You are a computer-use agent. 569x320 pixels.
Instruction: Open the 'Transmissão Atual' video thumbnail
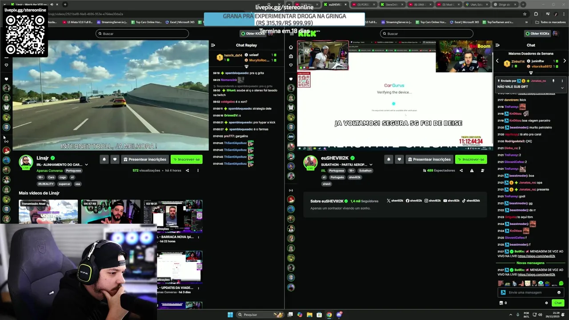click(x=48, y=212)
